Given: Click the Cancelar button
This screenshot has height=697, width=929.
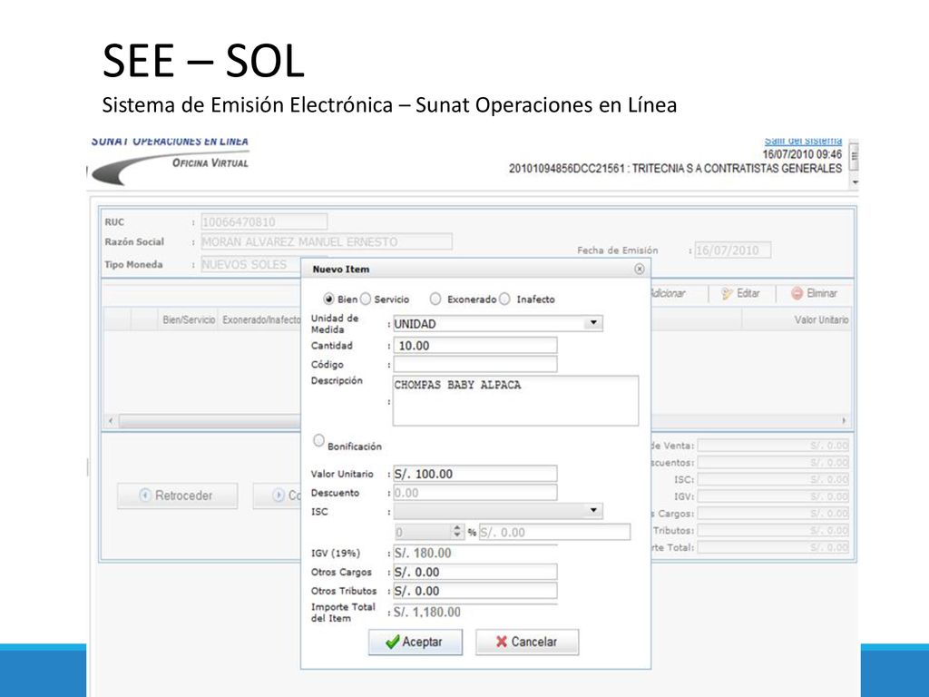Looking at the screenshot, I should click(527, 642).
